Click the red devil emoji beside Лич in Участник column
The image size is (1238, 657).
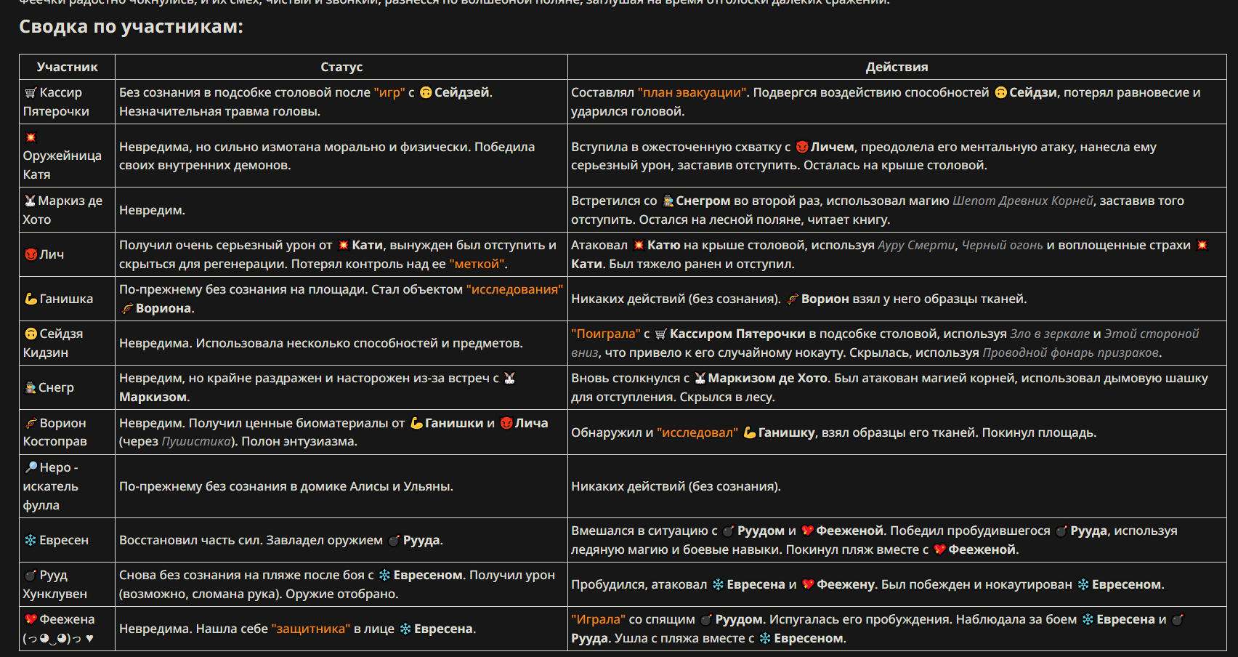point(31,254)
